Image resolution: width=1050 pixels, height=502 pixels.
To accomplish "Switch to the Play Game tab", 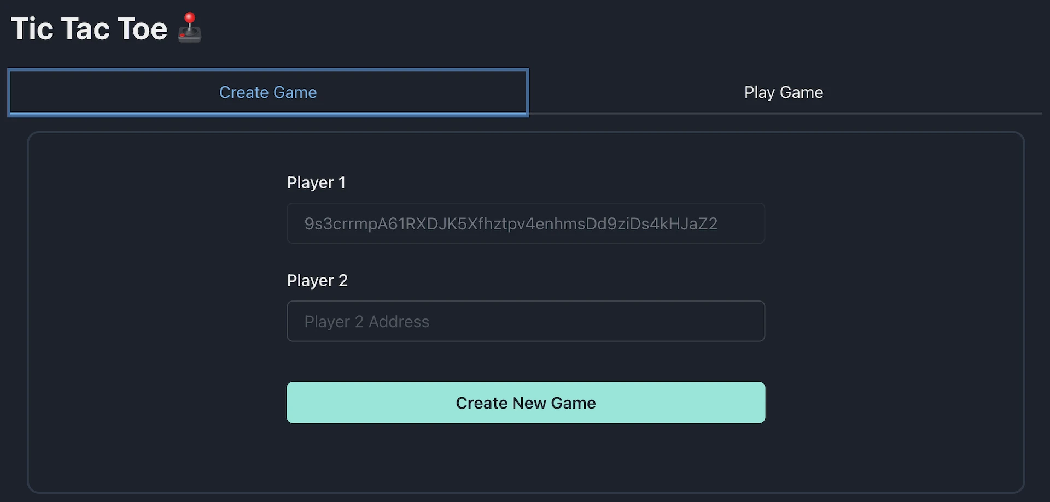I will (x=783, y=92).
